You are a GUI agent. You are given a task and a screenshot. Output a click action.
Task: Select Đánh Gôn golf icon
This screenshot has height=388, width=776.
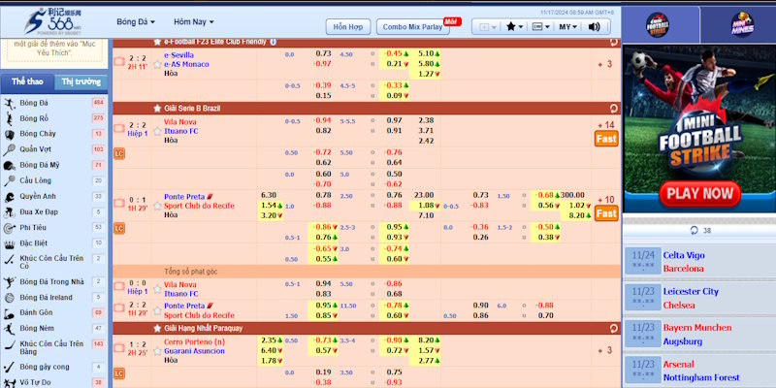tap(10, 313)
